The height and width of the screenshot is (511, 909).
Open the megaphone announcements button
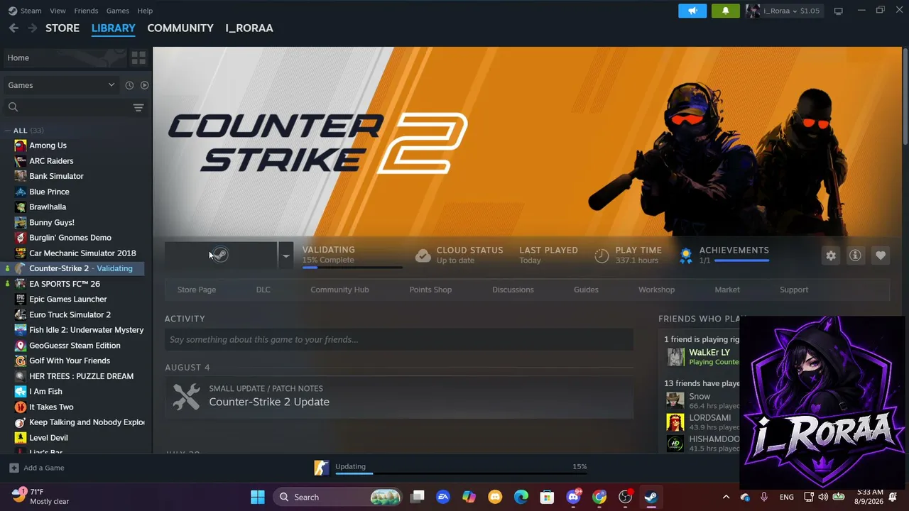tap(692, 11)
